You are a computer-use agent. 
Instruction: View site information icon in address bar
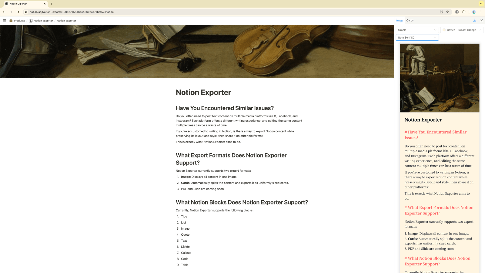click(26, 12)
